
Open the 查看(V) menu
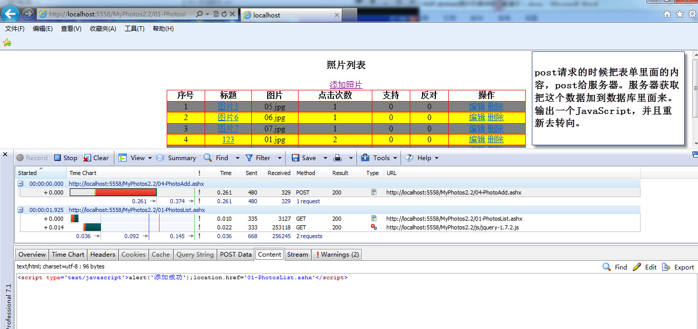point(71,29)
